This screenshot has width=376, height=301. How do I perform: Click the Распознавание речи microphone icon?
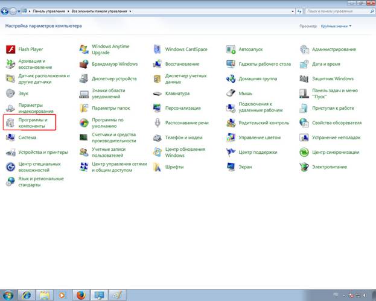(158, 122)
